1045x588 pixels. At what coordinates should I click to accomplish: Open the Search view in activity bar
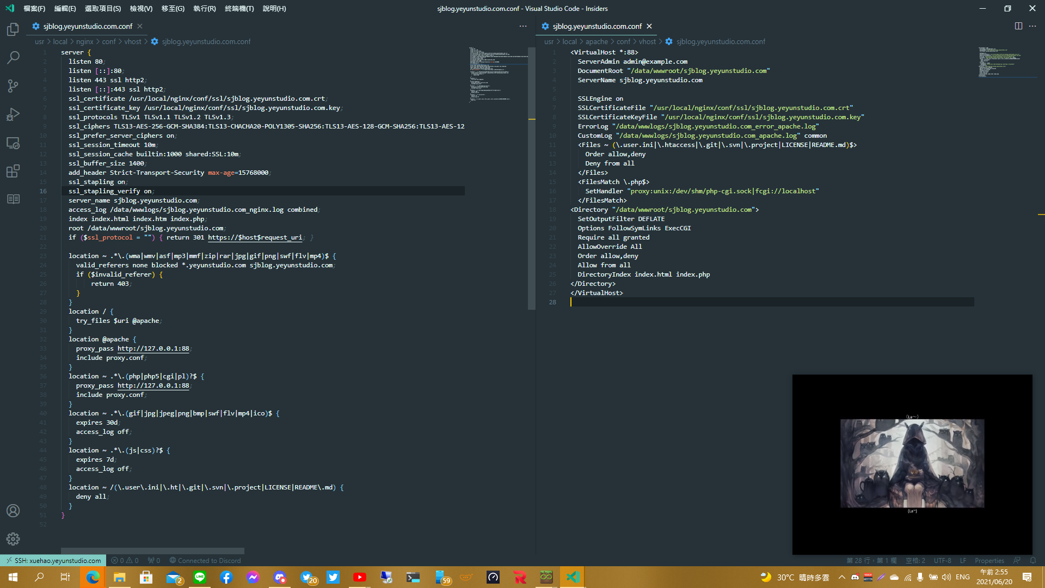click(x=13, y=57)
